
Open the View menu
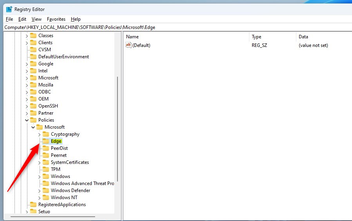(x=36, y=19)
